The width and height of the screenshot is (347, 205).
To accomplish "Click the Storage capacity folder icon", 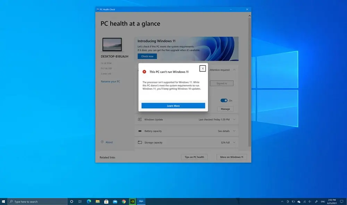I will coord(140,142).
